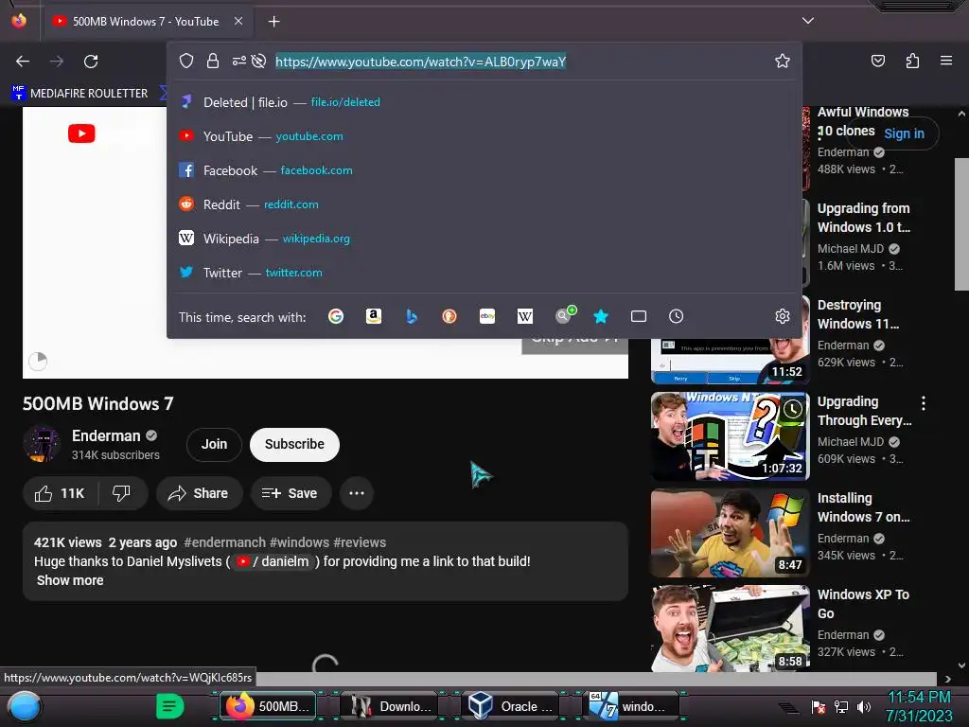The height and width of the screenshot is (727, 969).
Task: Open site permissions icon in address bar
Action: pyautogui.click(x=239, y=61)
